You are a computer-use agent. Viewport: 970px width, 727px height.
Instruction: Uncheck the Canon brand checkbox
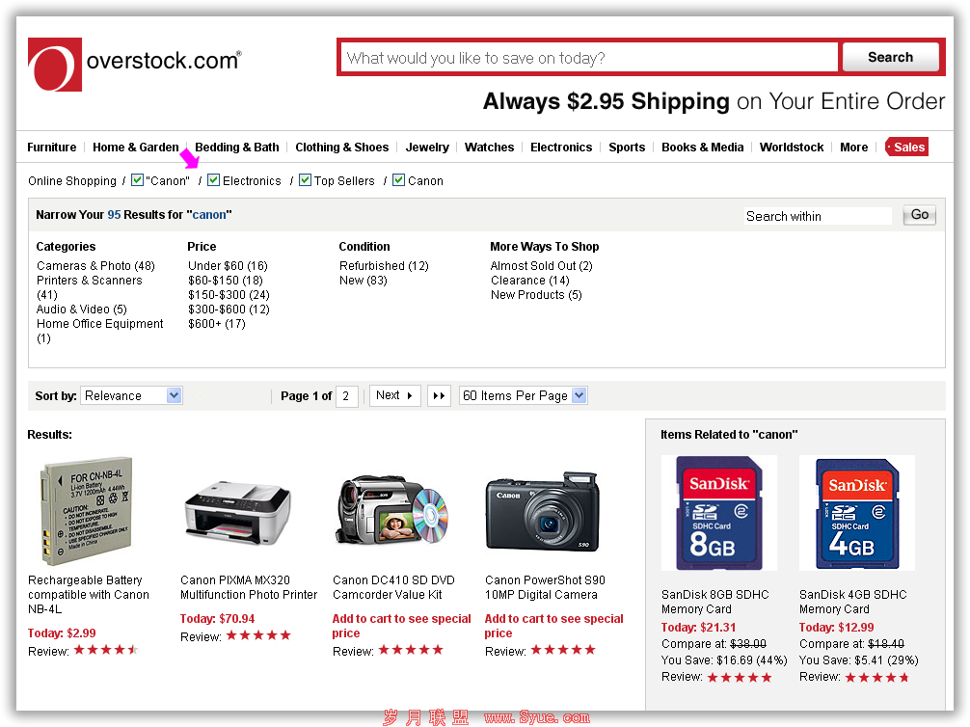[399, 180]
